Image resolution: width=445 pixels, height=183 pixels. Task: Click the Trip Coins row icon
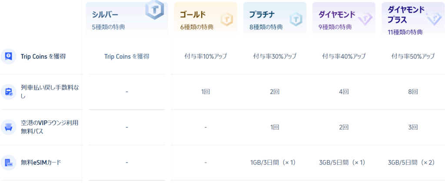point(9,56)
